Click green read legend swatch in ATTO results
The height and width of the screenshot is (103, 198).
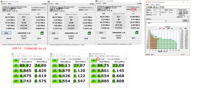(172, 28)
